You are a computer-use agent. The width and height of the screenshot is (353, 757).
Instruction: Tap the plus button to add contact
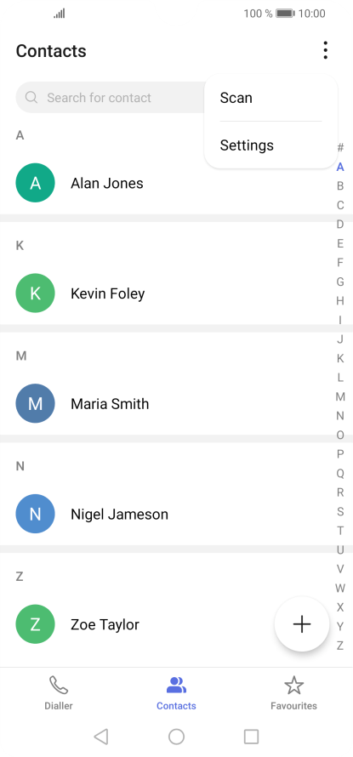pyautogui.click(x=302, y=623)
